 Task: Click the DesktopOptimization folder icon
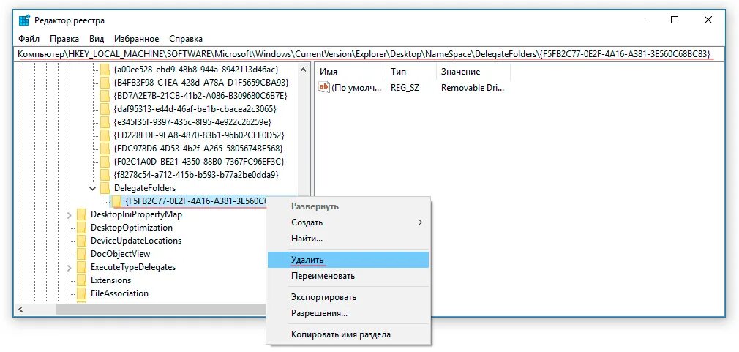[x=81, y=228]
